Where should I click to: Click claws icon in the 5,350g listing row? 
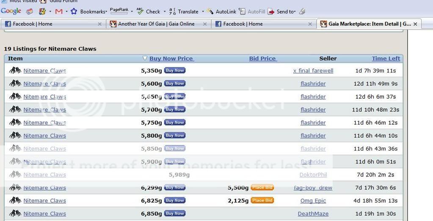15,70
